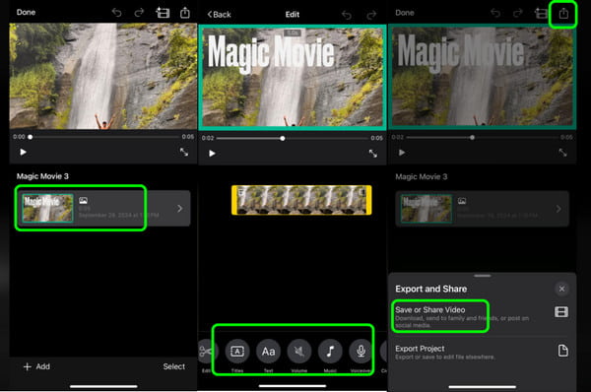The height and width of the screenshot is (392, 591).
Task: Click the Edit screen scrubber knob at 0:02
Action: click(283, 138)
